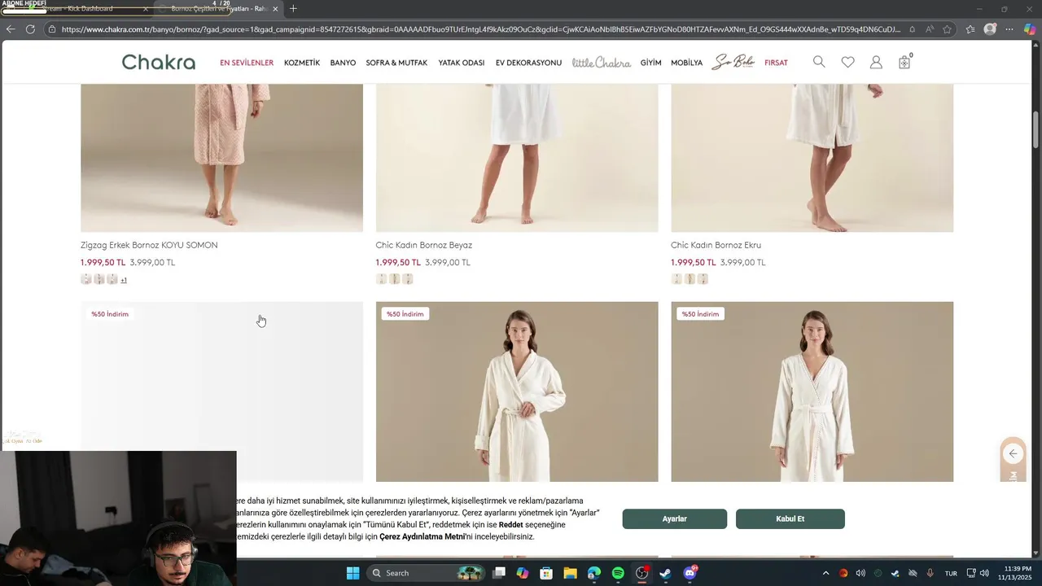
Task: Open the GİYİM menu
Action: point(650,63)
